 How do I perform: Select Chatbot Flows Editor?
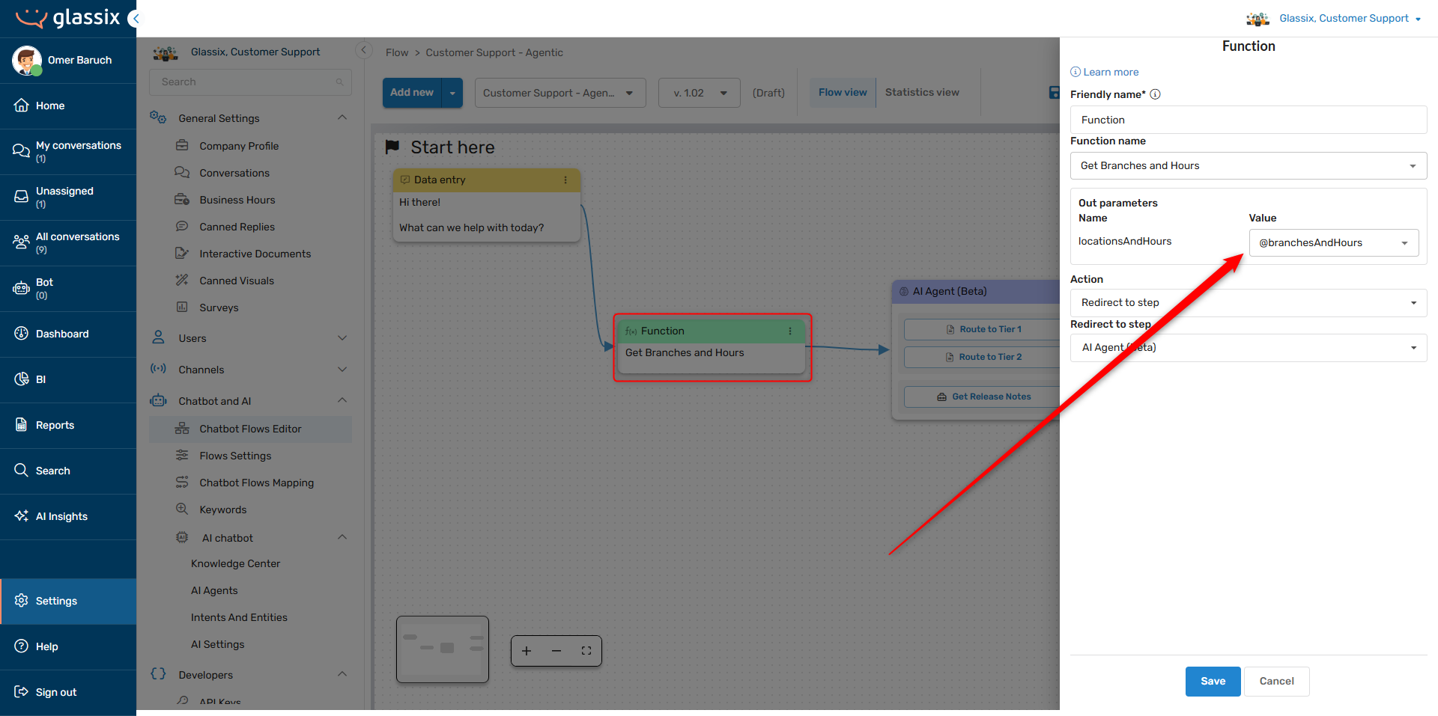pos(250,429)
